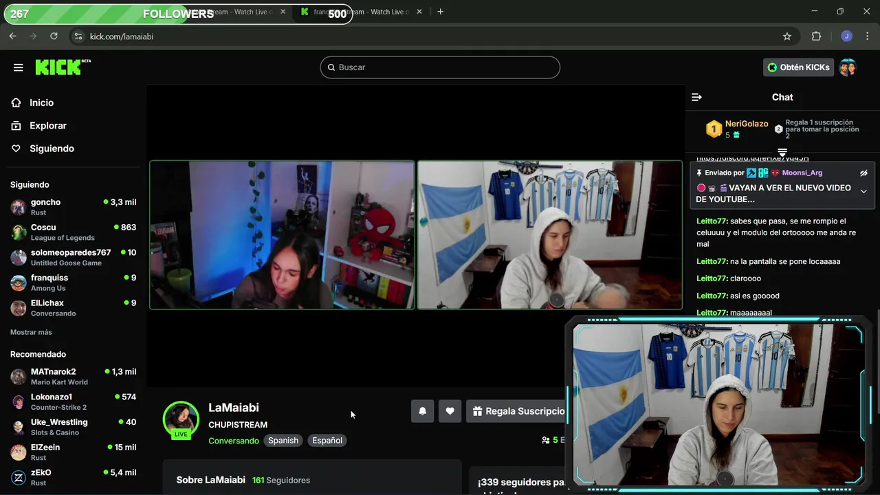The image size is (880, 495).
Task: Click the kick.com/lamaiabi address bar
Action: coord(433,36)
